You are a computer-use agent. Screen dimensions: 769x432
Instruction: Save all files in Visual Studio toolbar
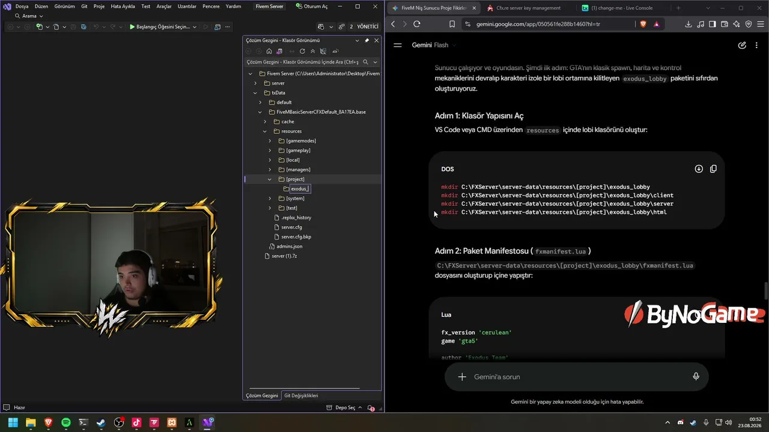click(x=84, y=27)
